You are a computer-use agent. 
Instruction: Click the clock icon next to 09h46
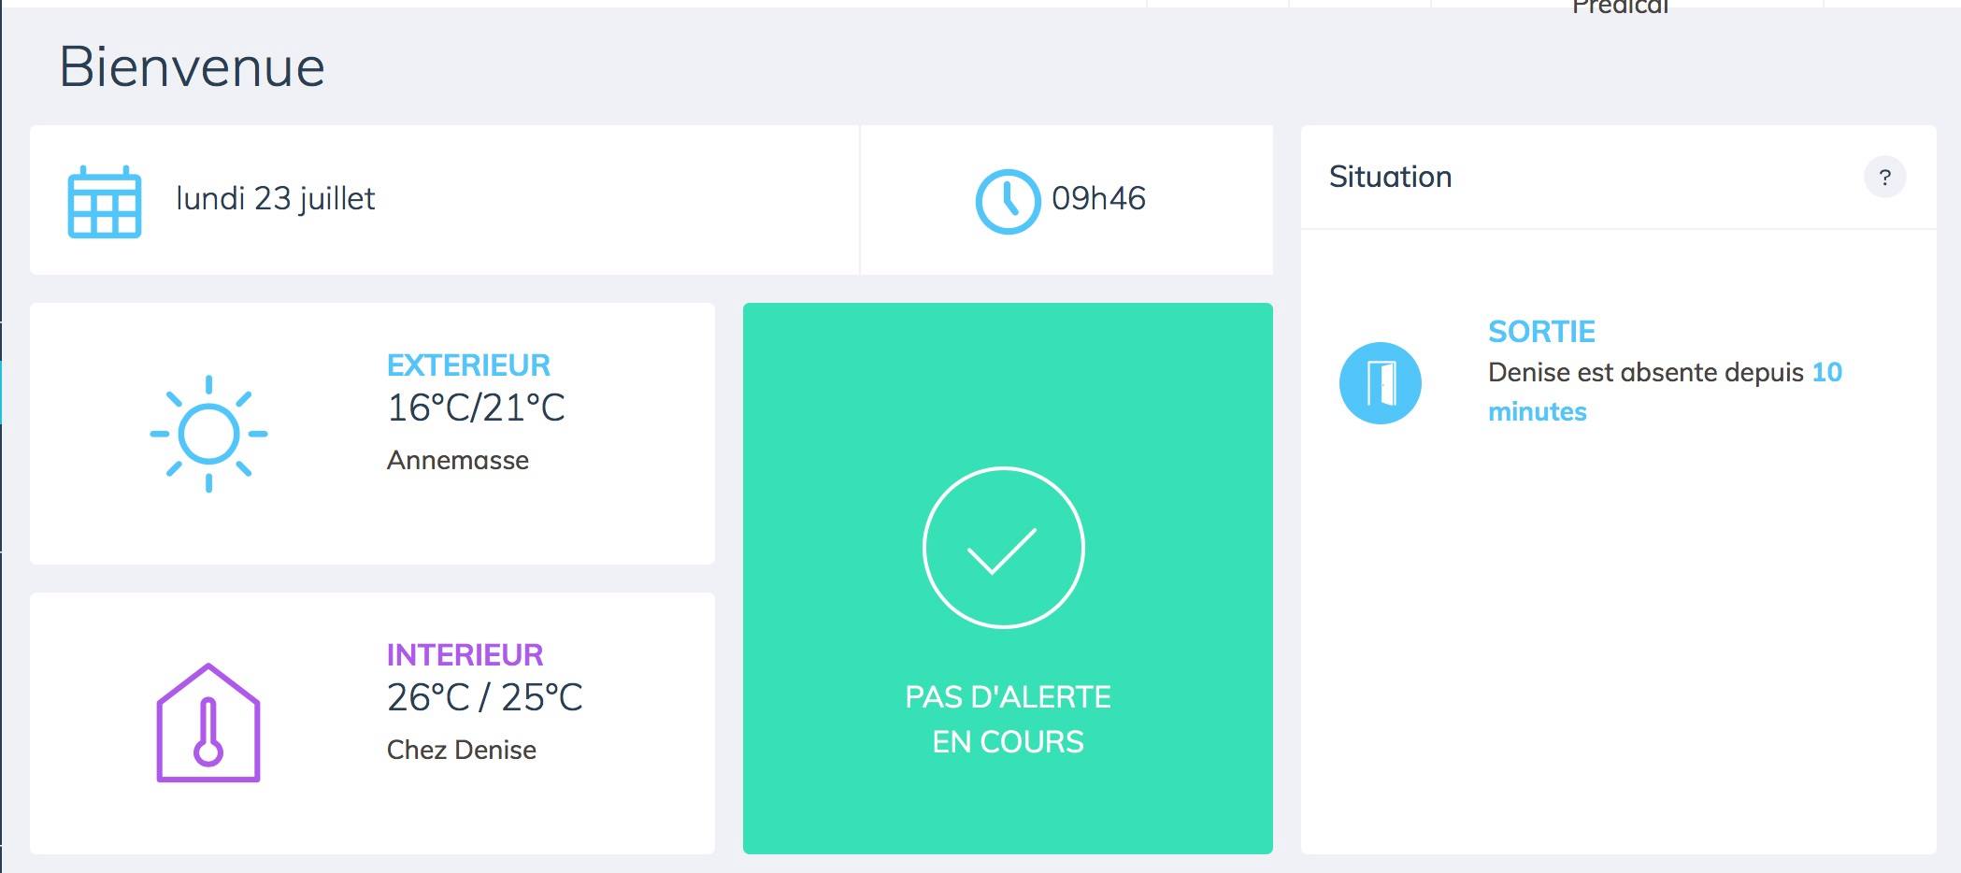click(1007, 201)
